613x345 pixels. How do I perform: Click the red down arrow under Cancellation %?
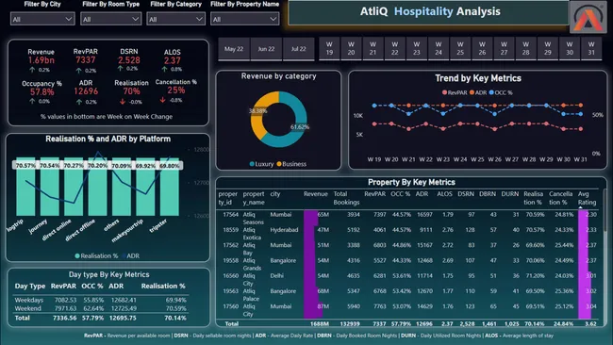(162, 100)
